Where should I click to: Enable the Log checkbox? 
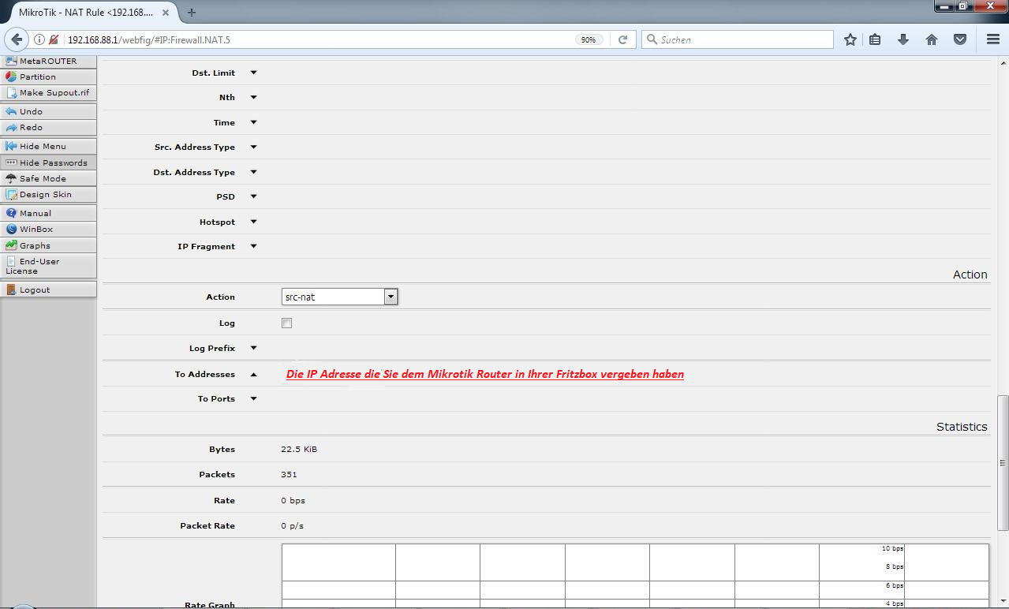(x=287, y=323)
